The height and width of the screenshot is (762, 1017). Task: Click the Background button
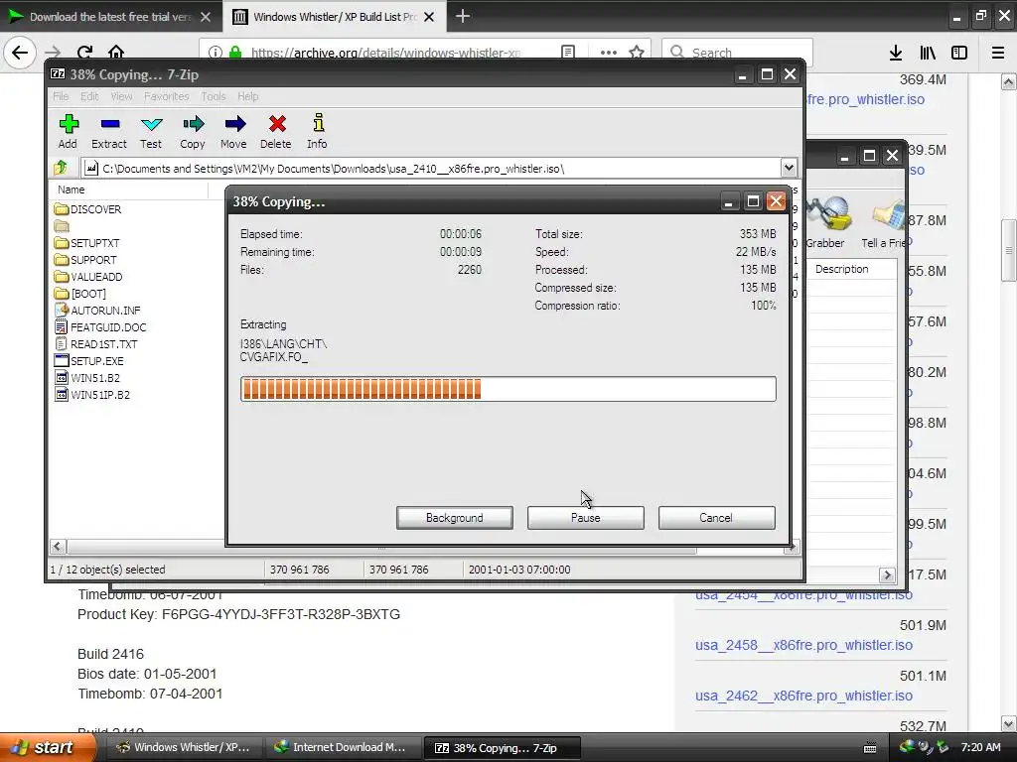(x=455, y=518)
